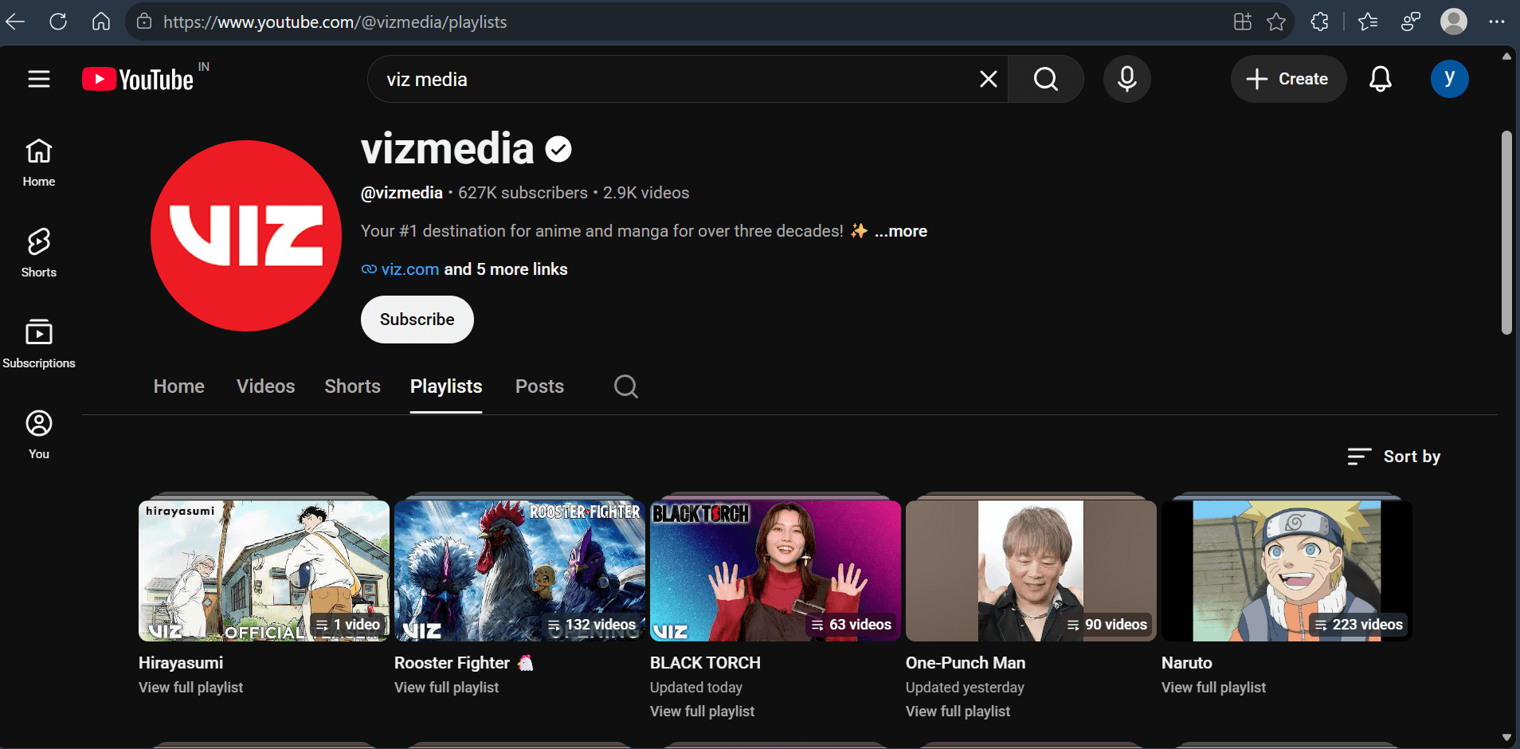This screenshot has width=1520, height=749.
Task: Go back with the browser back arrow
Action: [x=16, y=22]
